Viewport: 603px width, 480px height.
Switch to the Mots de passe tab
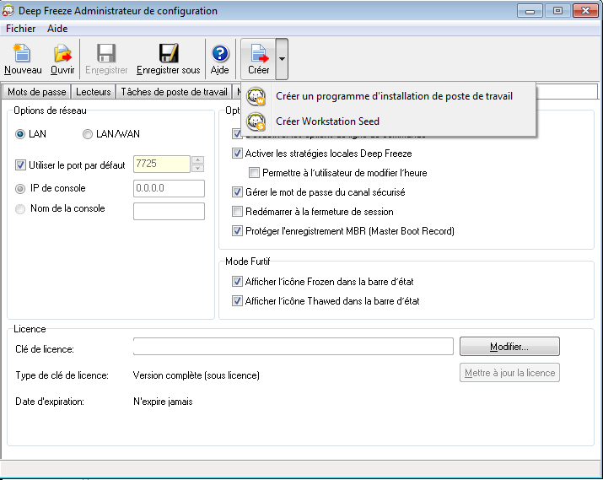37,92
